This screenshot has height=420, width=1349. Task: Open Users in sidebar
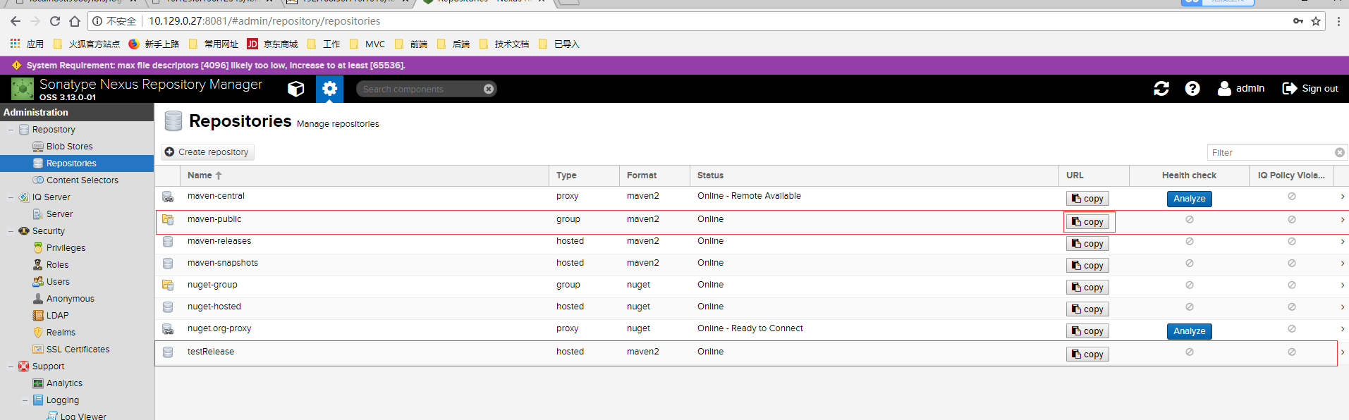(x=58, y=282)
